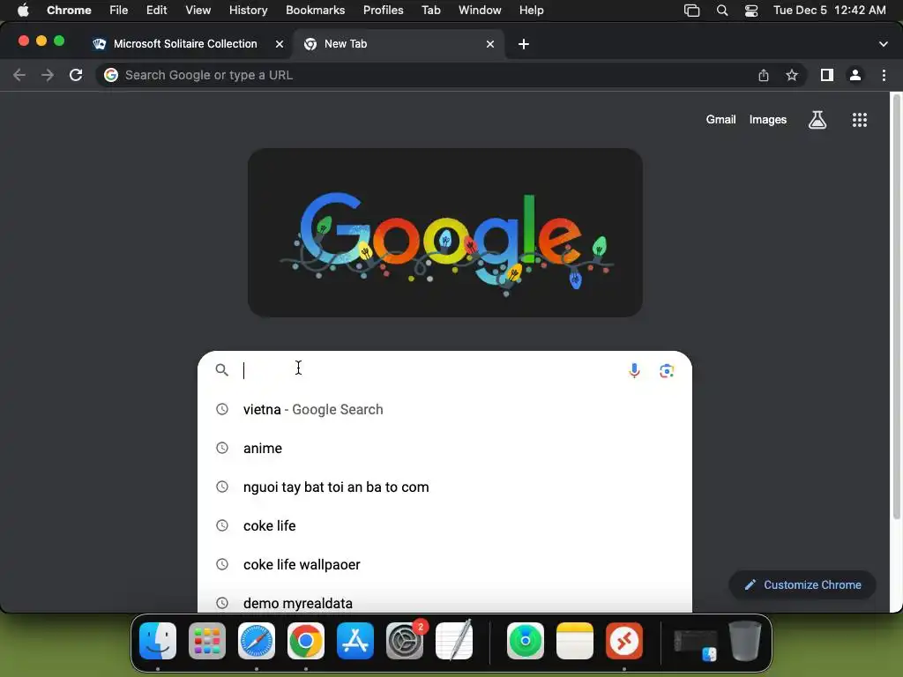
Task: Open Launchpad from the Dock
Action: (207, 641)
